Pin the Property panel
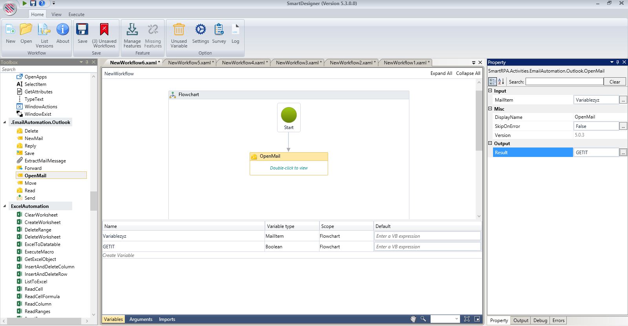The height and width of the screenshot is (326, 628). (618, 62)
